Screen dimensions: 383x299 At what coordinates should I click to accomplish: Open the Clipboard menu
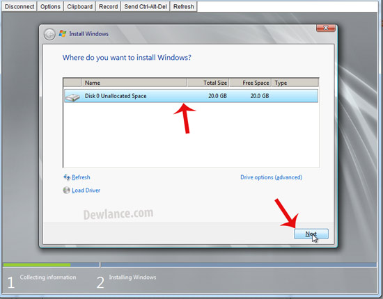79,6
